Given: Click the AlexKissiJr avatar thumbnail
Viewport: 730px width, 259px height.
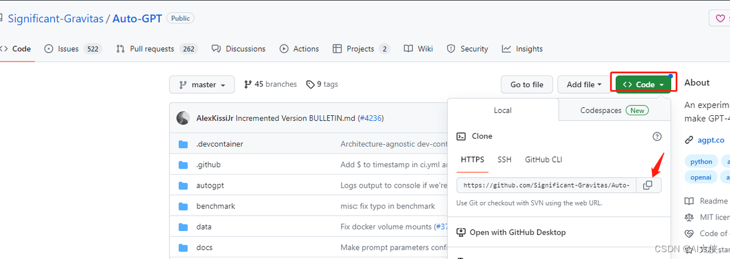Looking at the screenshot, I should [x=183, y=118].
